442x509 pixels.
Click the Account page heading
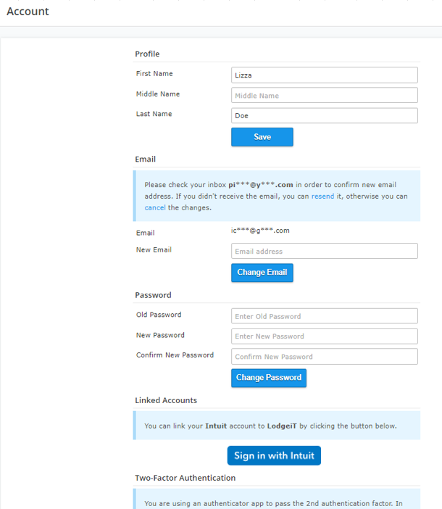click(28, 12)
